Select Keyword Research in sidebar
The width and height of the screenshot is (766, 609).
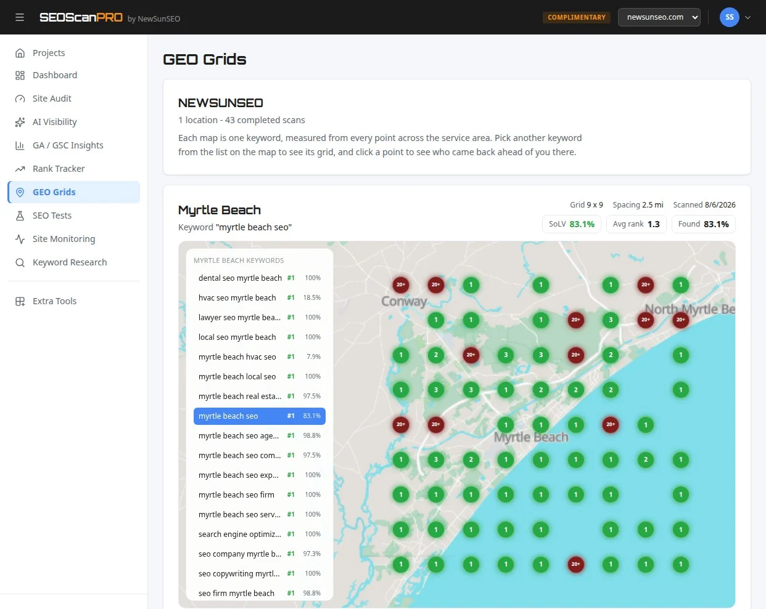pyautogui.click(x=74, y=262)
